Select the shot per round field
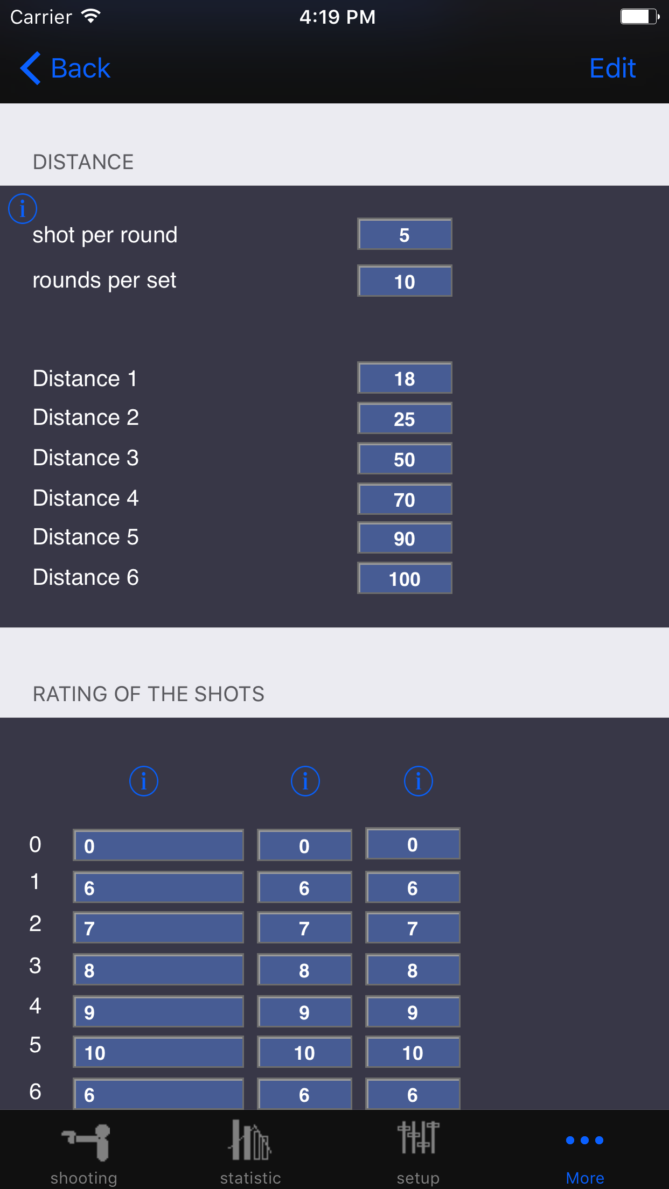Screen dimensions: 669x1189 coord(405,234)
